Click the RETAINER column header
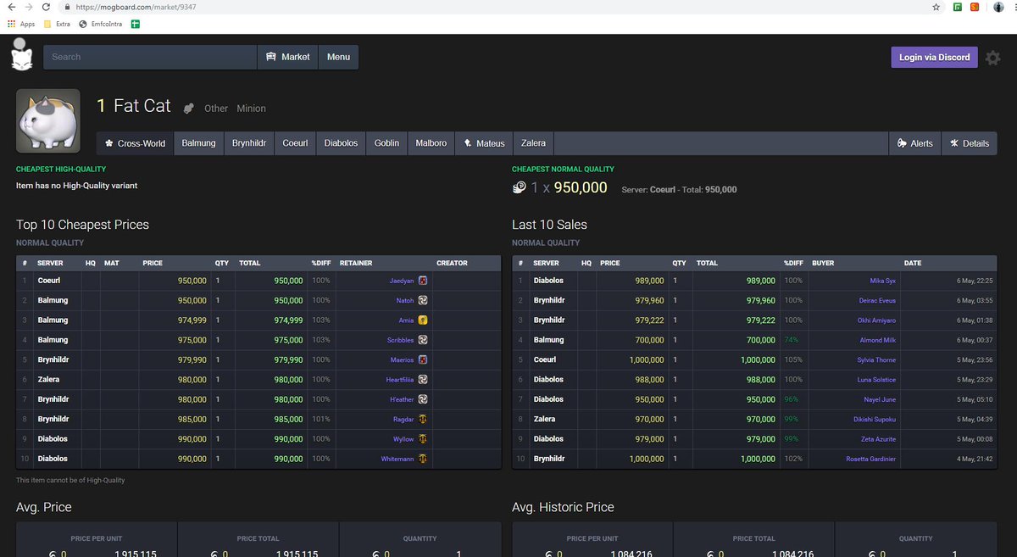 [x=356, y=263]
